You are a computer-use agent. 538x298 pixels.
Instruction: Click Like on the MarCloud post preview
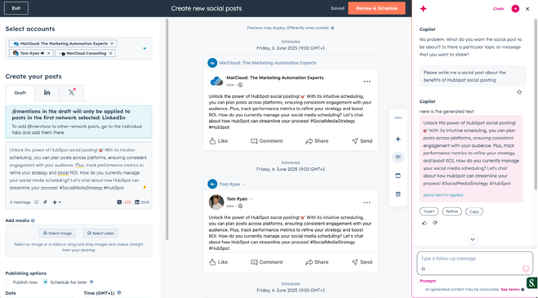click(218, 141)
